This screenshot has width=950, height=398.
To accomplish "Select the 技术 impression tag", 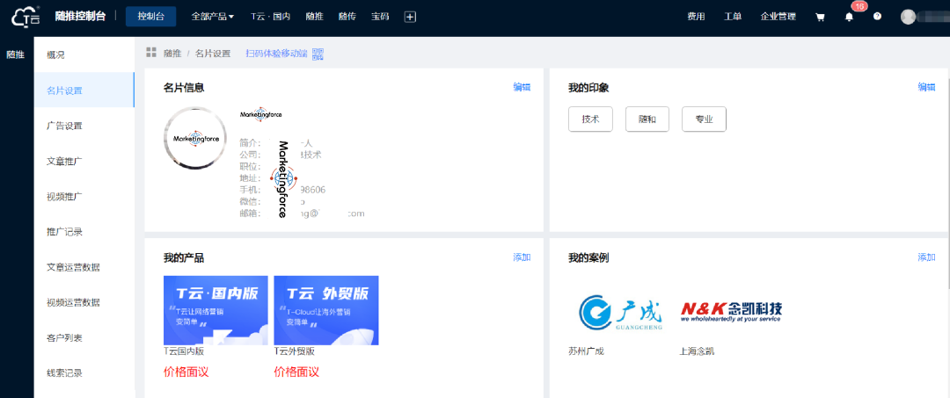I will [590, 119].
